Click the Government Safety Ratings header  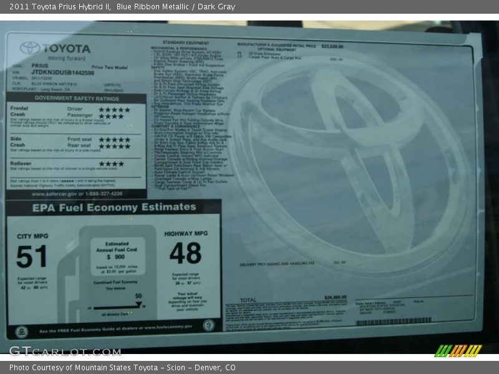[76, 98]
